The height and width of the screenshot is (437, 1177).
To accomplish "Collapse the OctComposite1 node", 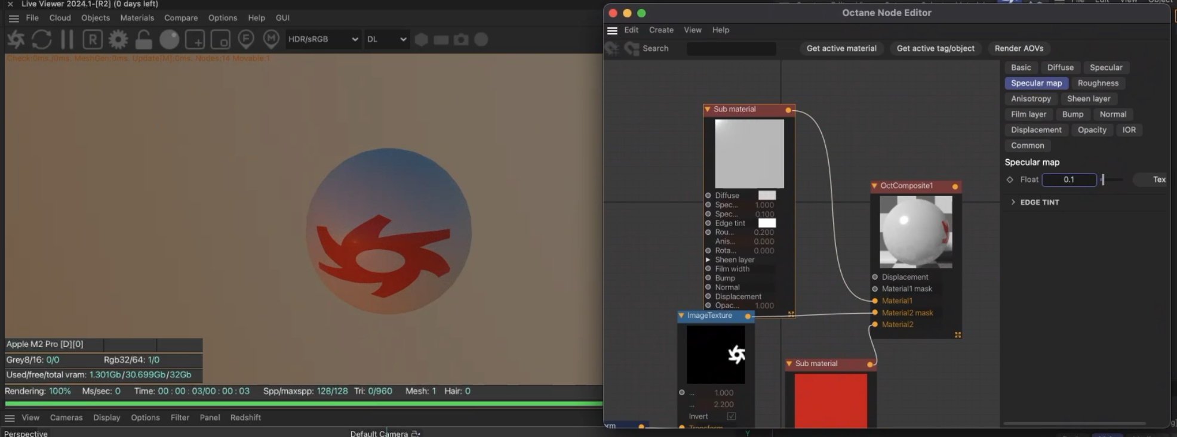I will point(874,186).
